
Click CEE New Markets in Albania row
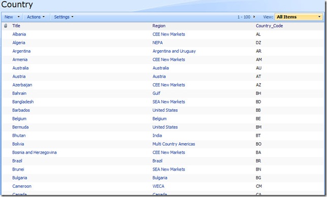(169, 34)
